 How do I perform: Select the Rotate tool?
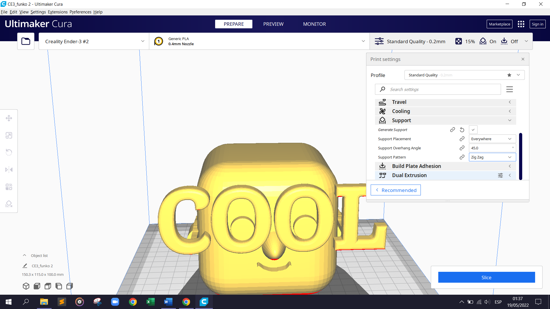[9, 152]
